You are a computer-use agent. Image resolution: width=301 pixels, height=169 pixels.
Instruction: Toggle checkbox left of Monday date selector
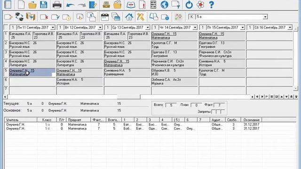pyautogui.click(x=6, y=28)
